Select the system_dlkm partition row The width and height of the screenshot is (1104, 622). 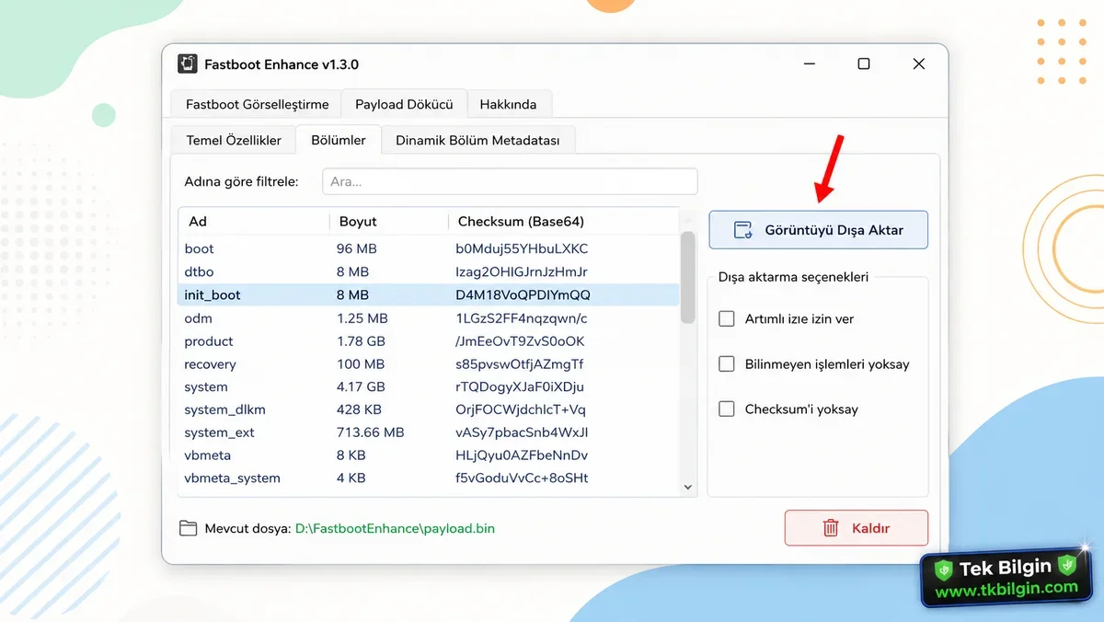[429, 409]
